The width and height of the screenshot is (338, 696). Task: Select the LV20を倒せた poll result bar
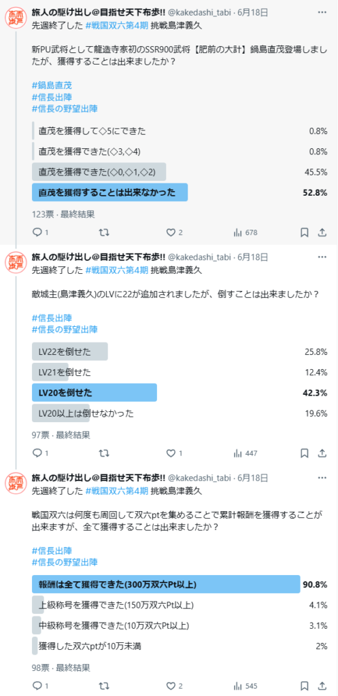click(180, 392)
